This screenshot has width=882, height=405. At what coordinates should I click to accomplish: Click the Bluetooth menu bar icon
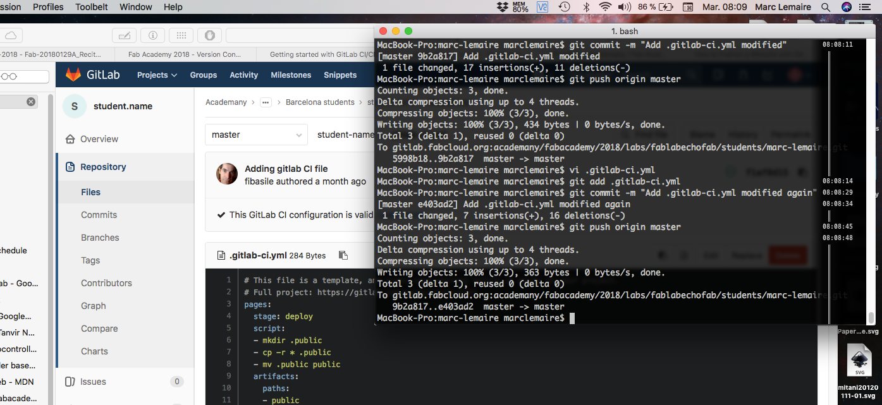coord(585,7)
